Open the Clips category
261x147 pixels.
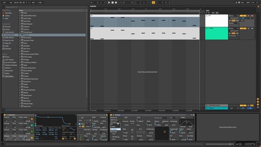(7, 46)
